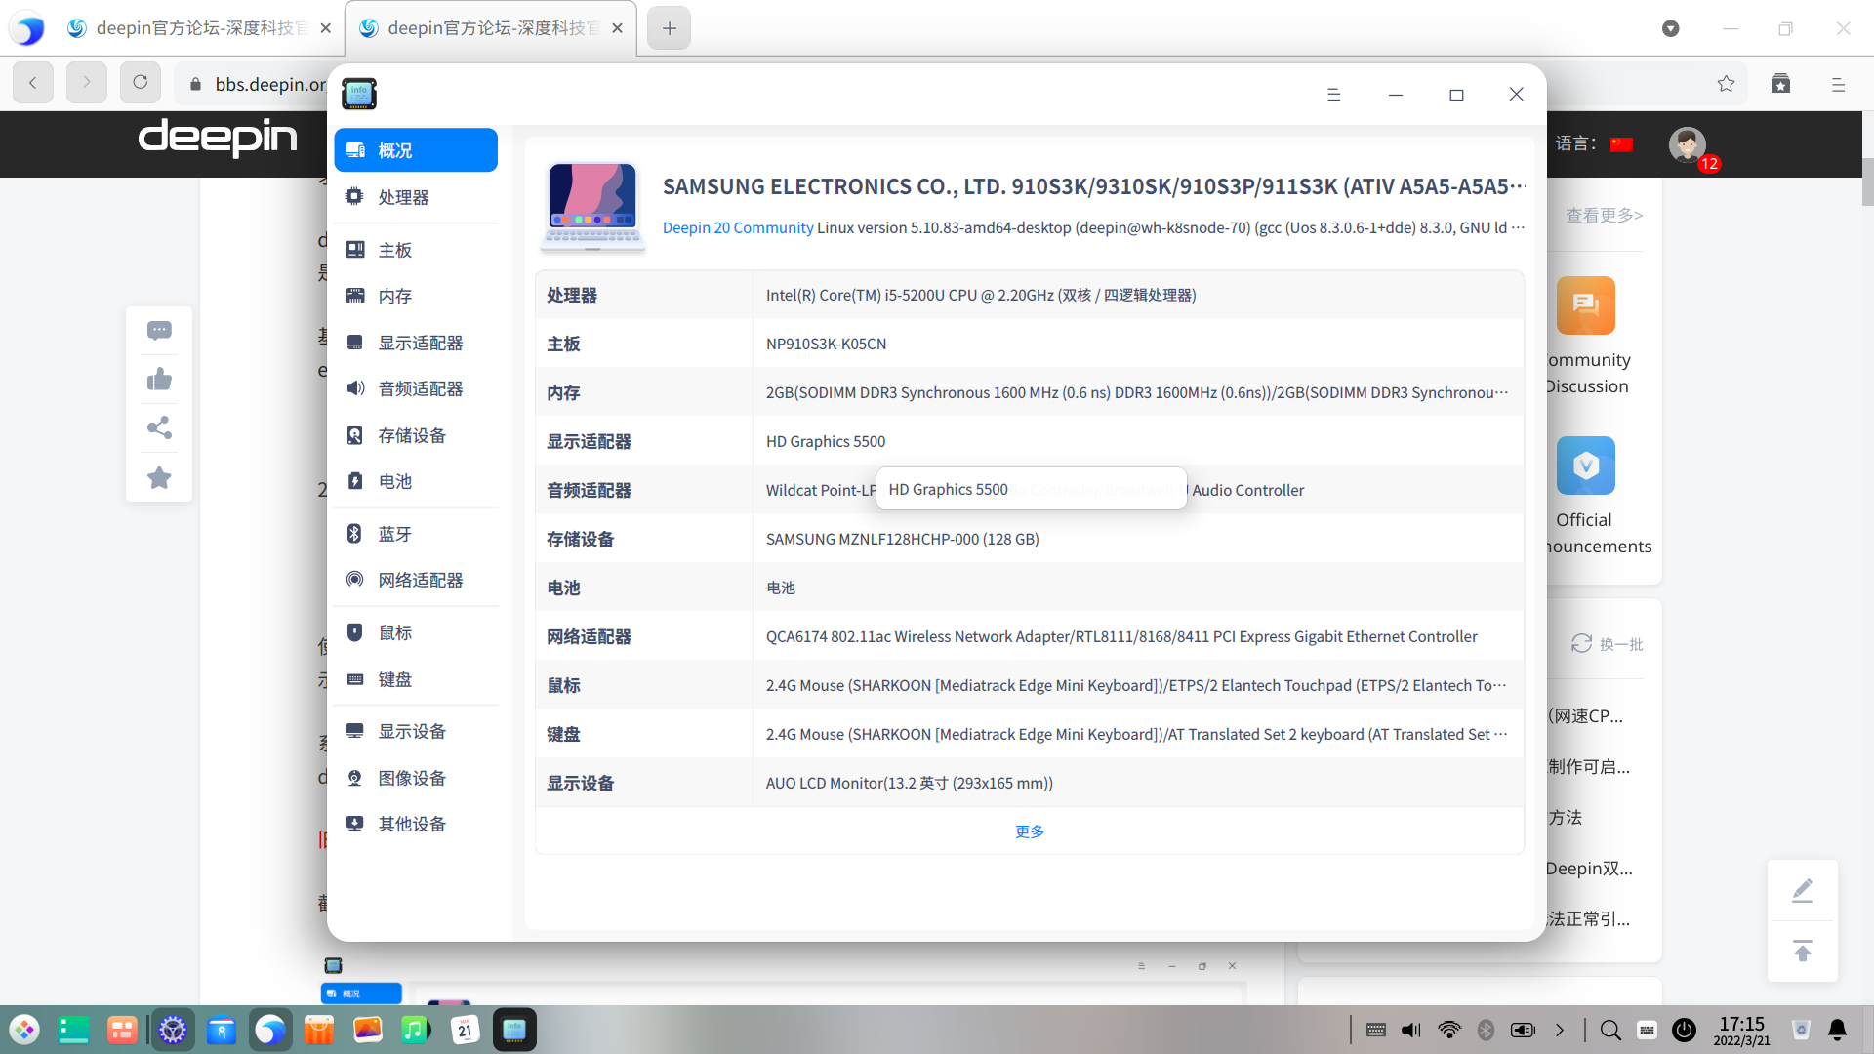Click the back-to-top arrow on the right
The height and width of the screenshot is (1054, 1874).
1802,951
